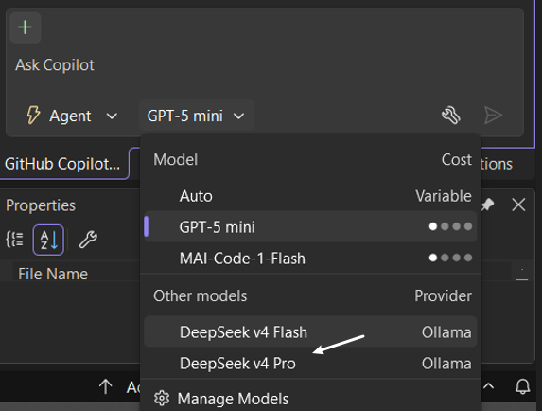The image size is (542, 411).
Task: Click the Manage Models gear icon
Action: (x=162, y=399)
